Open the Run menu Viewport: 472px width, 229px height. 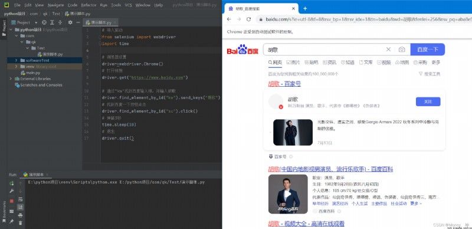104,5
